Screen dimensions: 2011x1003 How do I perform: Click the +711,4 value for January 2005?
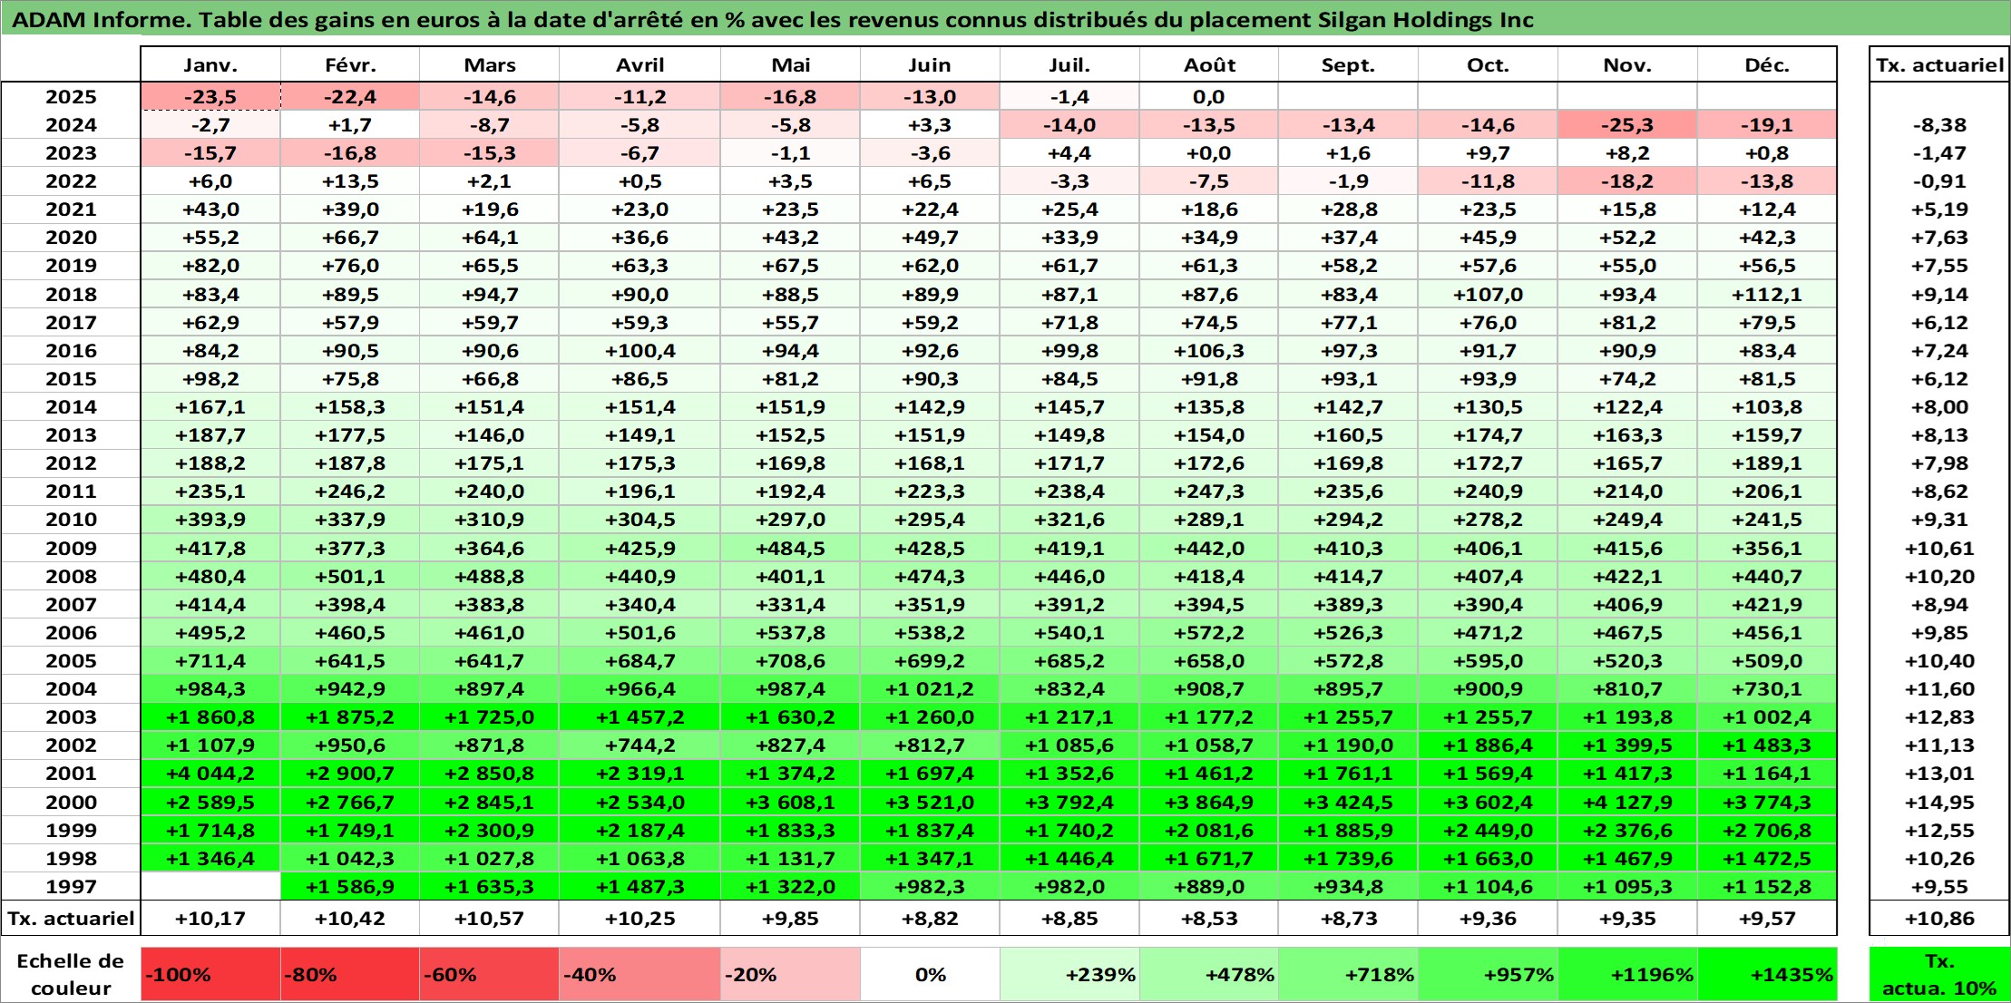pyautogui.click(x=210, y=661)
